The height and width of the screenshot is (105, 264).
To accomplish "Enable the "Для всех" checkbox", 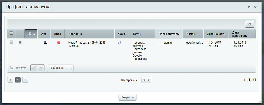I will pyautogui.click(x=12, y=68).
